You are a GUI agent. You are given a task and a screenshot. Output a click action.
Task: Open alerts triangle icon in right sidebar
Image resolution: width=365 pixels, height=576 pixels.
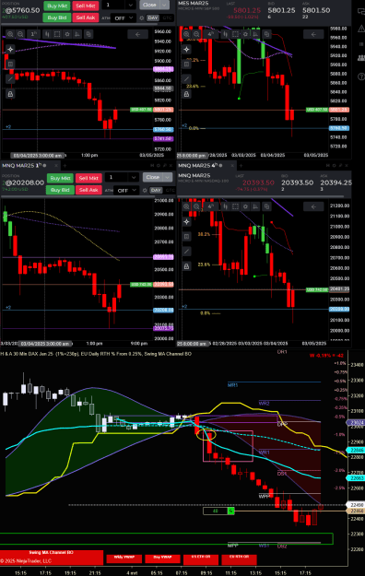pos(361,29)
